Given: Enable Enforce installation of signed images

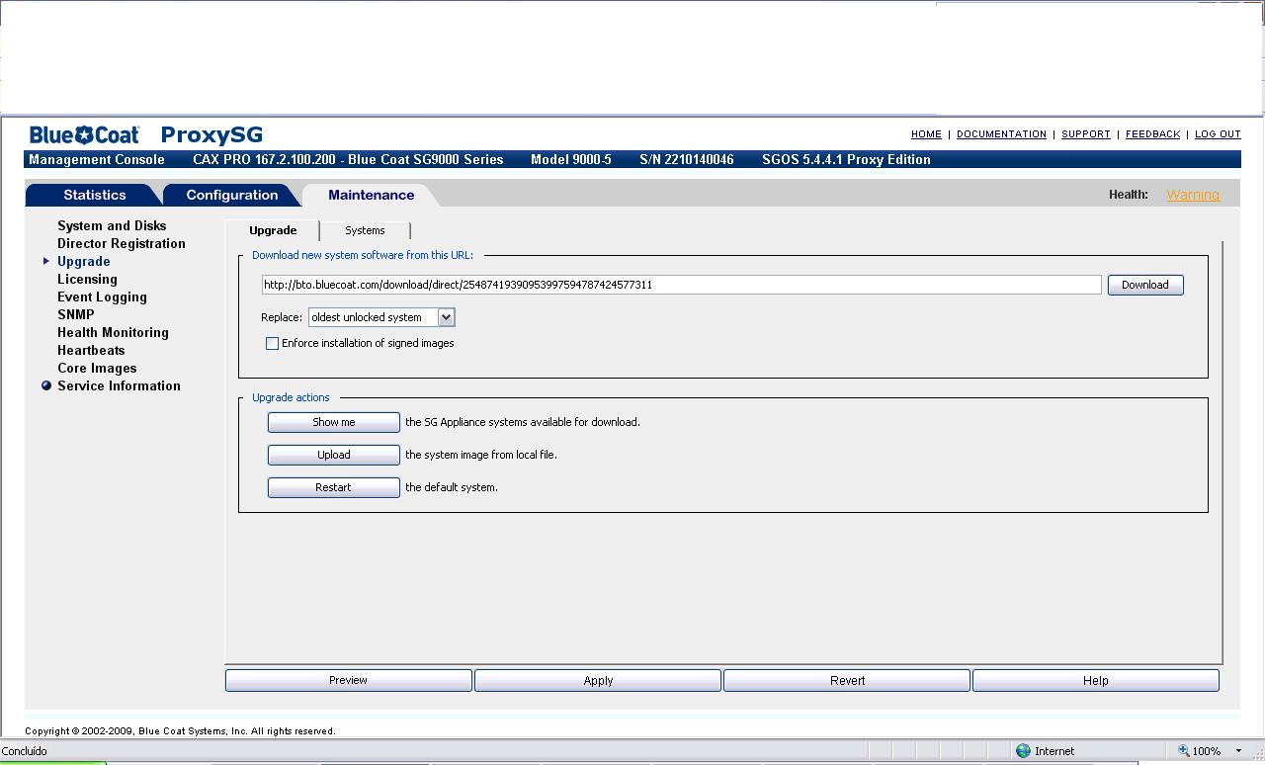Looking at the screenshot, I should click(272, 343).
